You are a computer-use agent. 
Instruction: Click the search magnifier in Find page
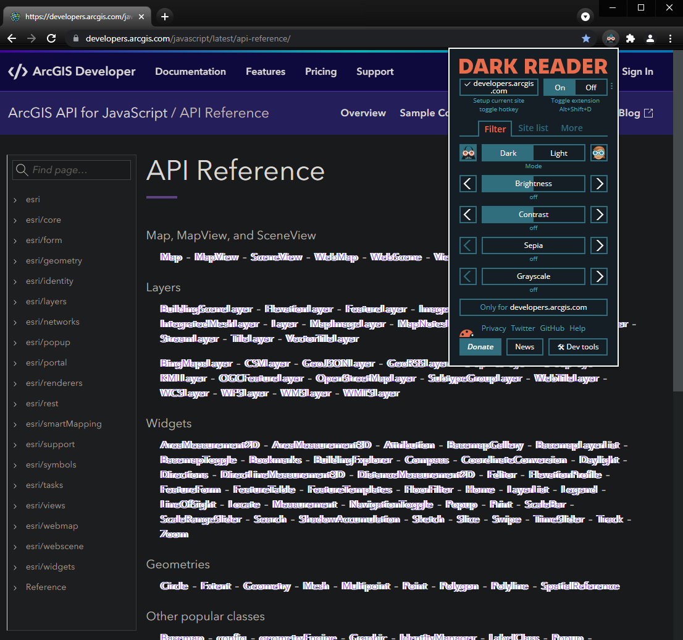(22, 169)
